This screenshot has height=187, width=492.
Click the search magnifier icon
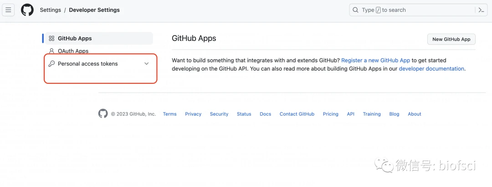click(x=356, y=10)
